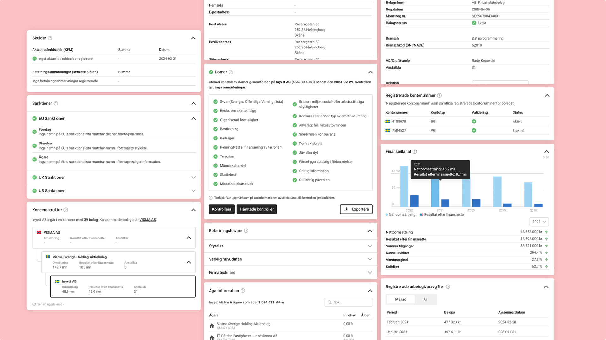Collapse Registrerade arbetsgivaravgifter panel
This screenshot has height=340, width=606.
click(x=546, y=287)
